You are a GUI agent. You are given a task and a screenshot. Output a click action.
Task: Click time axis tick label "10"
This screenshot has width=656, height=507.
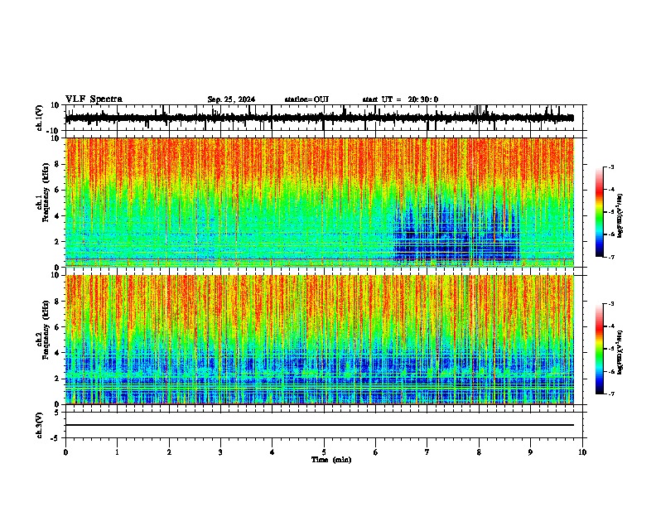pos(582,452)
